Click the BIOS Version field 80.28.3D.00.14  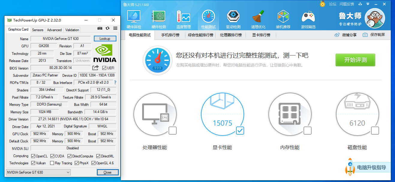pyautogui.click(x=61, y=68)
